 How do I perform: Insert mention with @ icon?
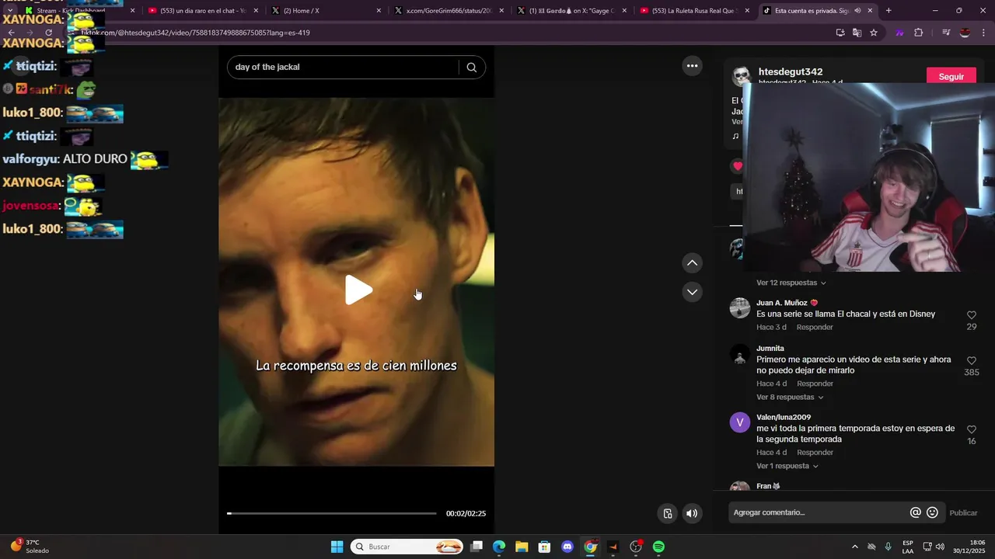point(916,512)
